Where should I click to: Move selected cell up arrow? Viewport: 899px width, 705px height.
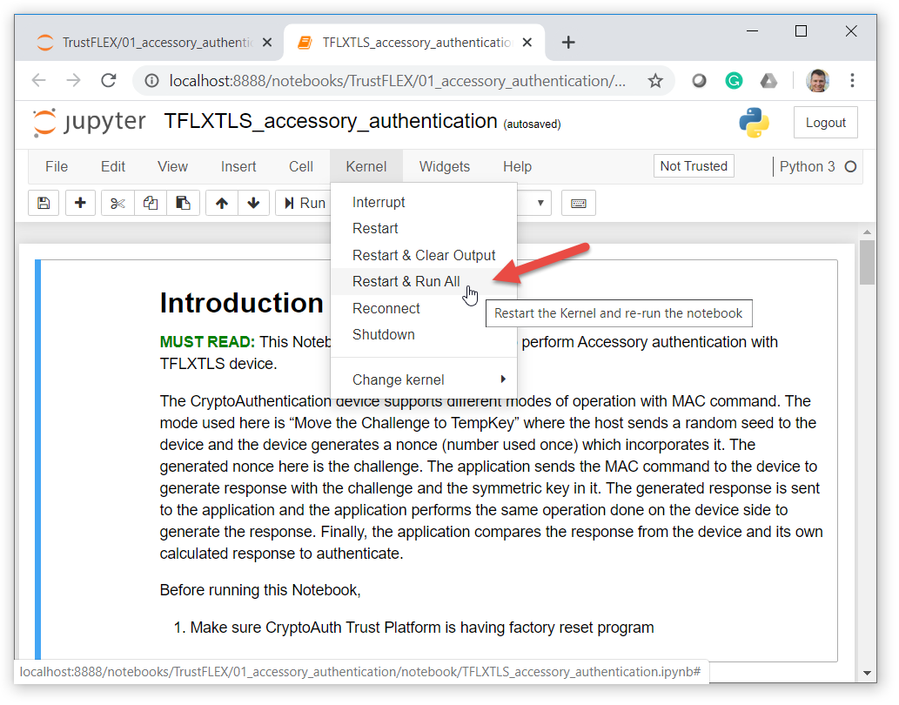tap(222, 203)
